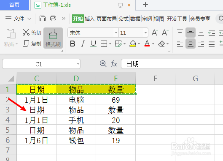Open the font color dropdown arrow

(153, 44)
